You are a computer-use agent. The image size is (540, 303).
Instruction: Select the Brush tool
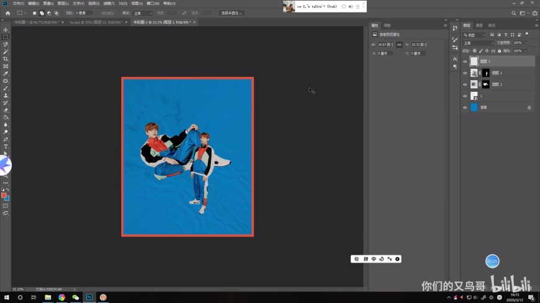6,89
